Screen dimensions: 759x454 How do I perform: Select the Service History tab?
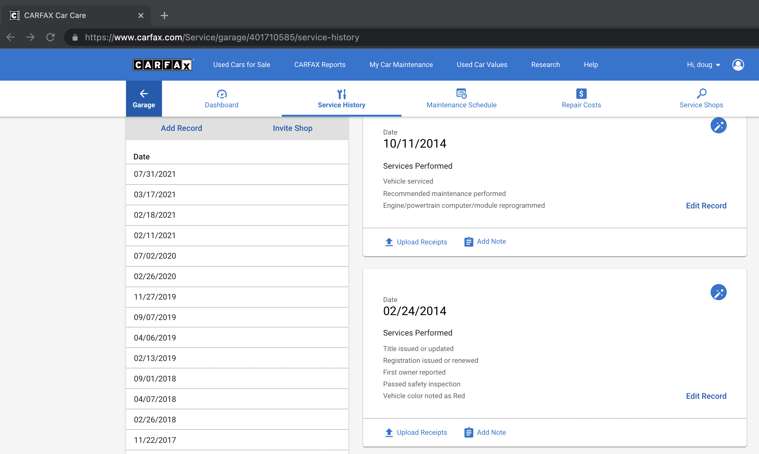[341, 99]
